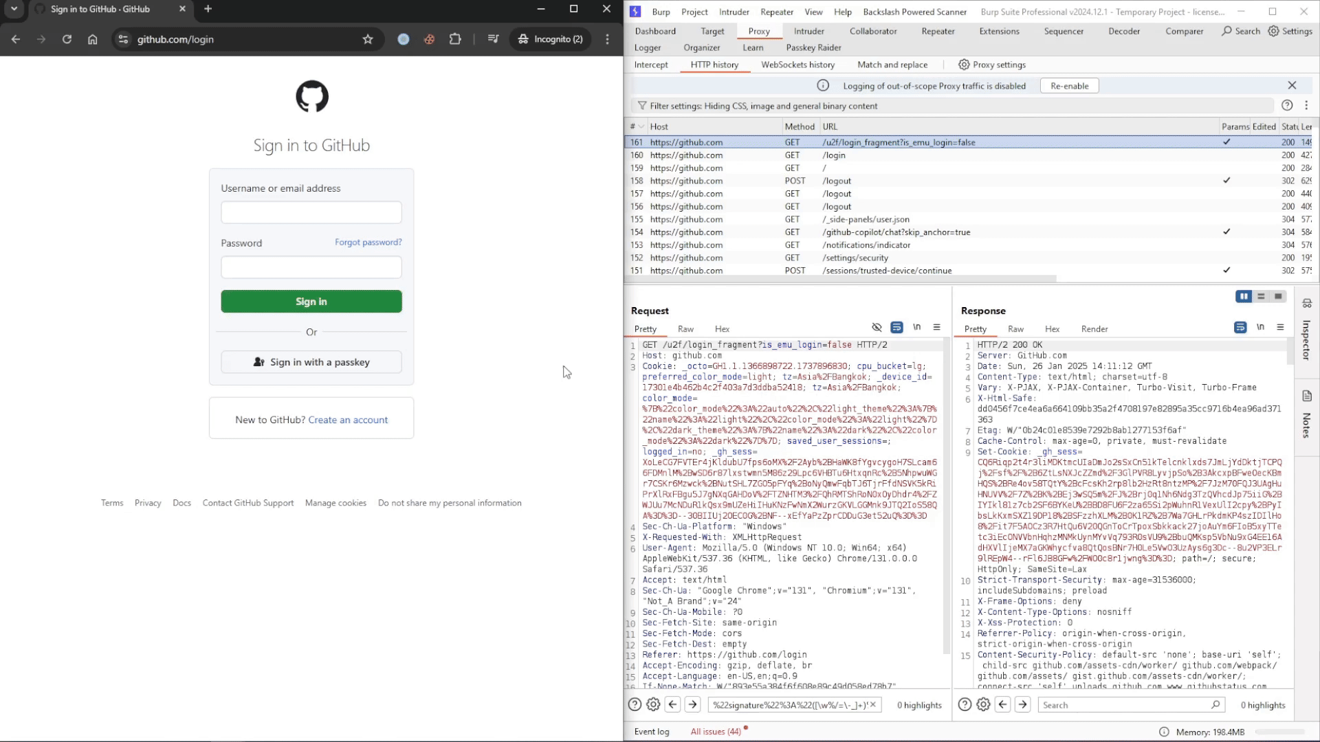
Task: Go to next match in Request search
Action: [x=692, y=704]
